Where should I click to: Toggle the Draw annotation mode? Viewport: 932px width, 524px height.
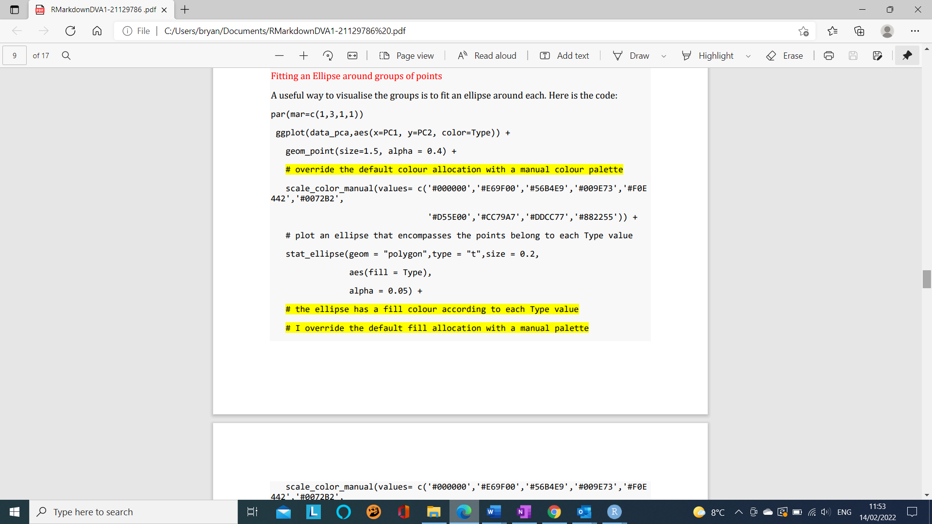click(x=632, y=55)
